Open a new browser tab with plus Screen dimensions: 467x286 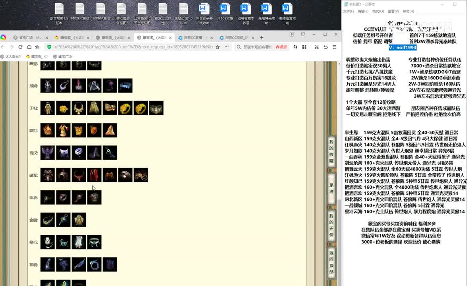pos(261,38)
